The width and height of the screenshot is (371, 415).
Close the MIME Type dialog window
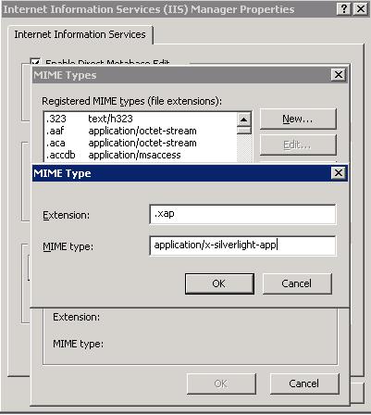pos(339,173)
